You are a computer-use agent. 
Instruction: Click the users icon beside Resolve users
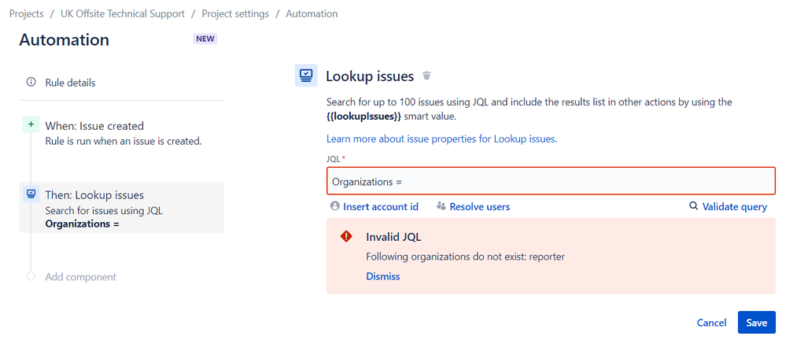coord(441,206)
